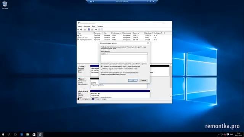This screenshot has width=244, height=137.
Task: Open Task View from the taskbar
Action: point(15,134)
